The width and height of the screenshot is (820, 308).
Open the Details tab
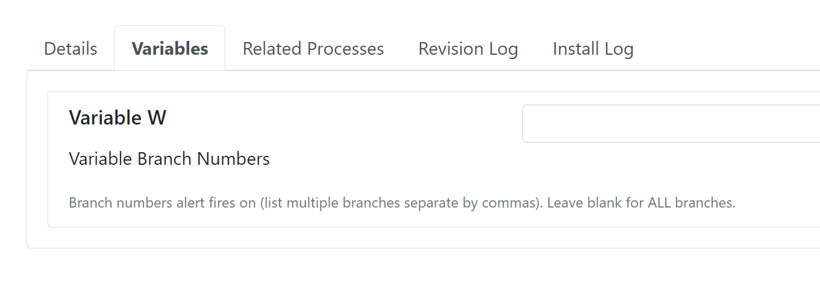click(70, 49)
